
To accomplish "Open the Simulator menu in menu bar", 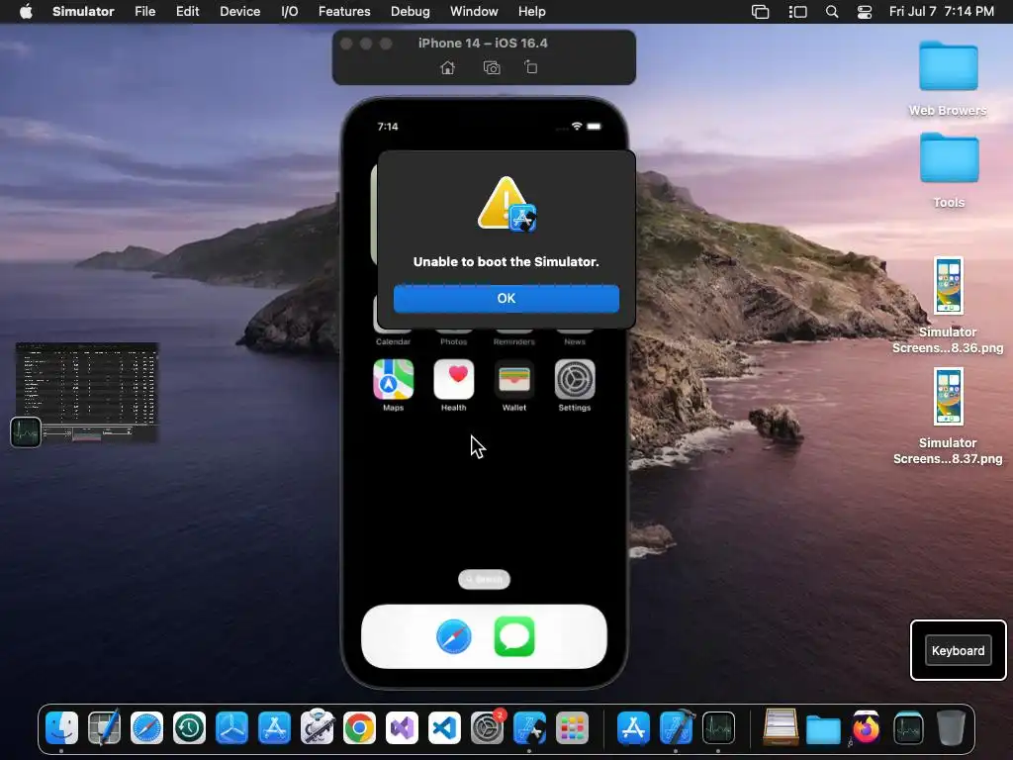I will [x=83, y=12].
